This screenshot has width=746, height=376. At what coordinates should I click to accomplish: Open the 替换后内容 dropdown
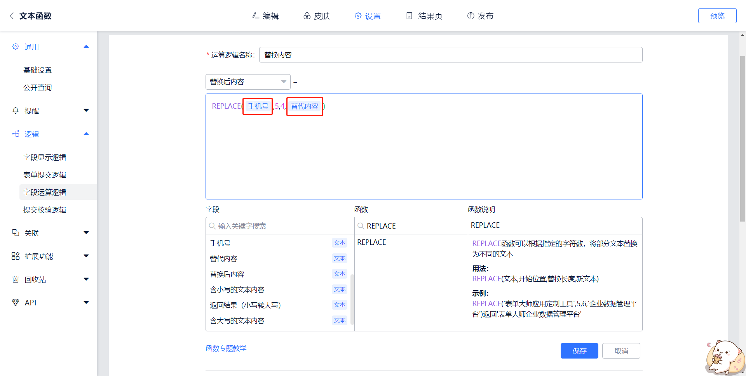[x=248, y=82]
